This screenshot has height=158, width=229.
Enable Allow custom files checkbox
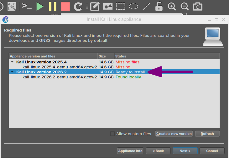(x=112, y=134)
